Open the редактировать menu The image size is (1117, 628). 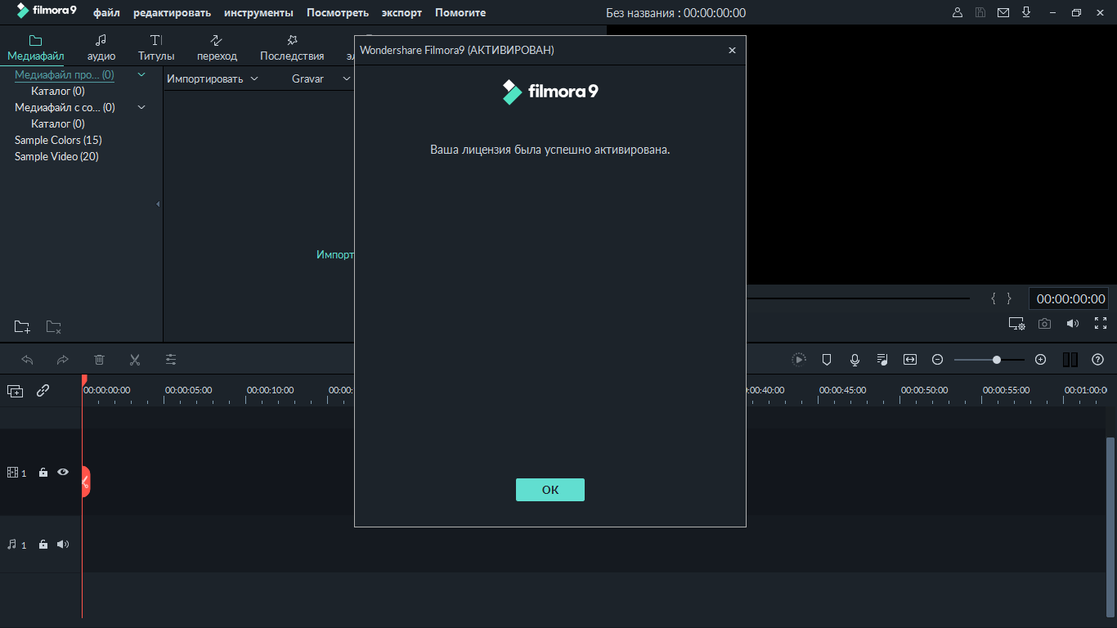pyautogui.click(x=172, y=13)
